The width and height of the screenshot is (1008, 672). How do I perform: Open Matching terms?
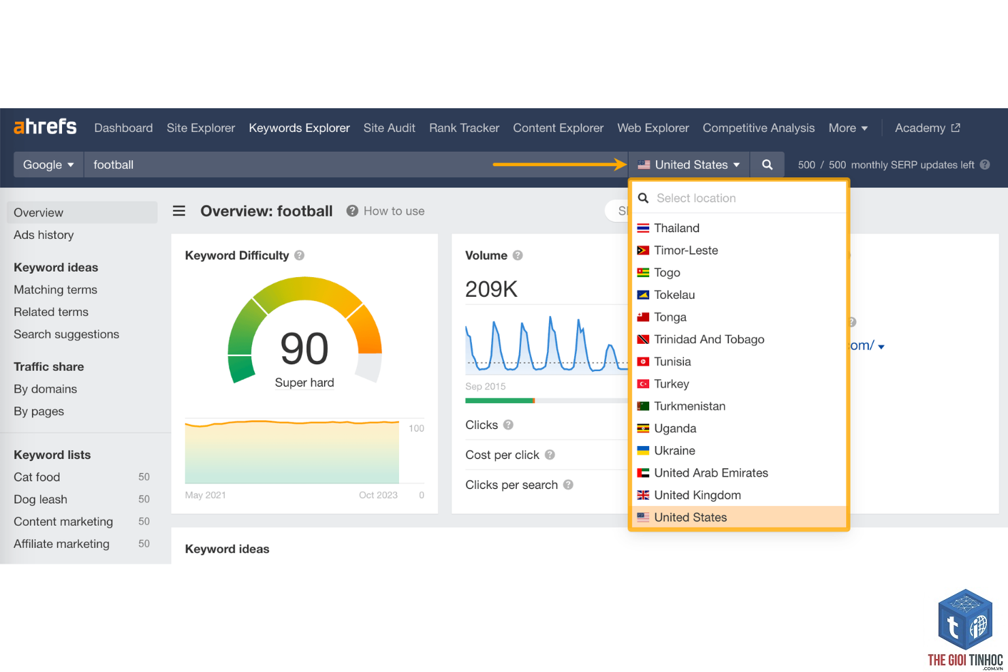coord(55,290)
